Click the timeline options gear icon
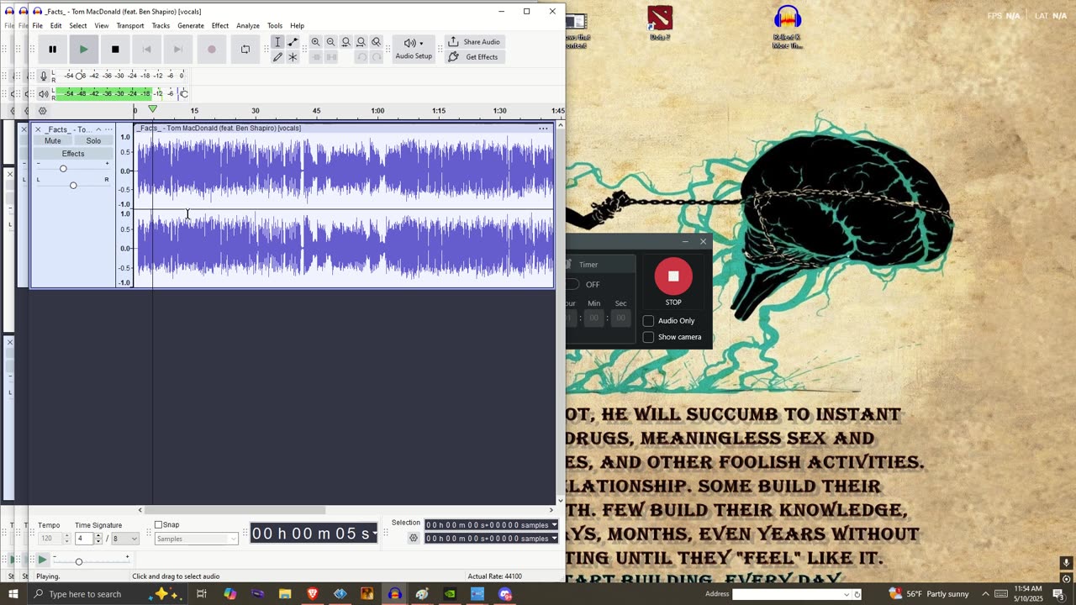 42,111
